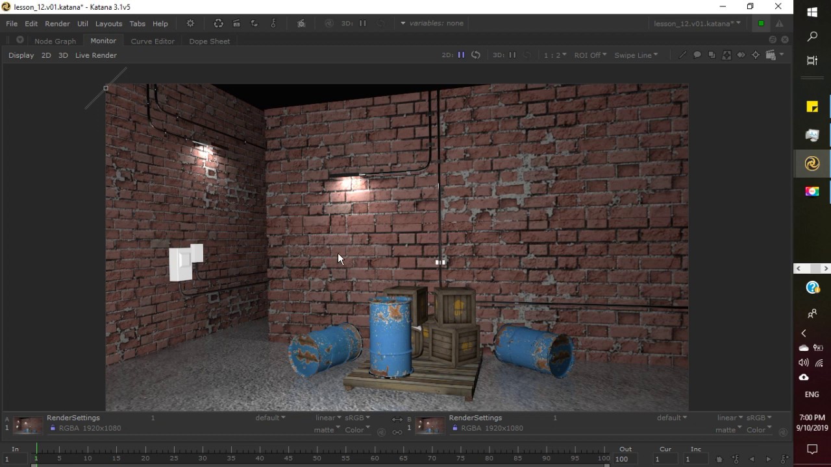Switch to the Node Graph tab

55,41
